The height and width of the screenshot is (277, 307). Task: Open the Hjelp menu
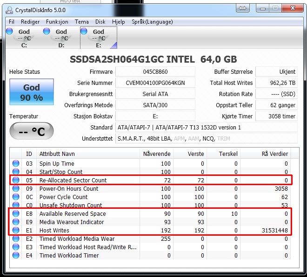tap(118, 22)
